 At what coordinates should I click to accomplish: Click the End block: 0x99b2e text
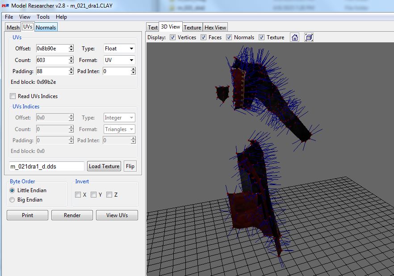click(x=34, y=82)
